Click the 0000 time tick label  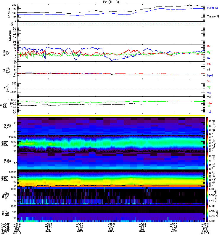205,231
